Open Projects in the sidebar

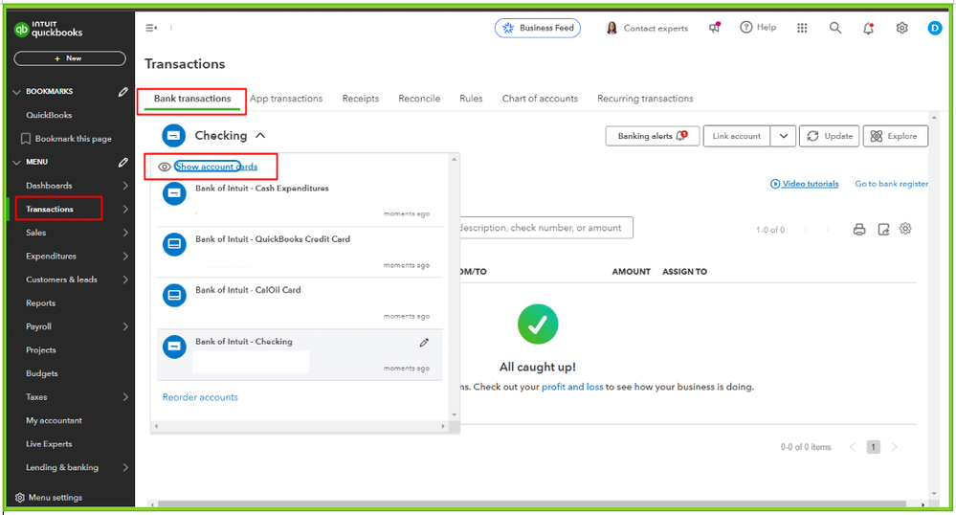41,350
